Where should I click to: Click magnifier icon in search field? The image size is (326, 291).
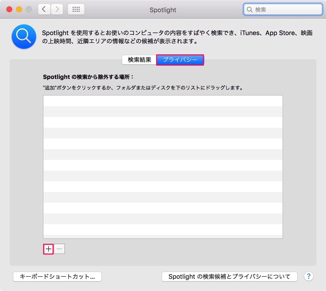(249, 10)
